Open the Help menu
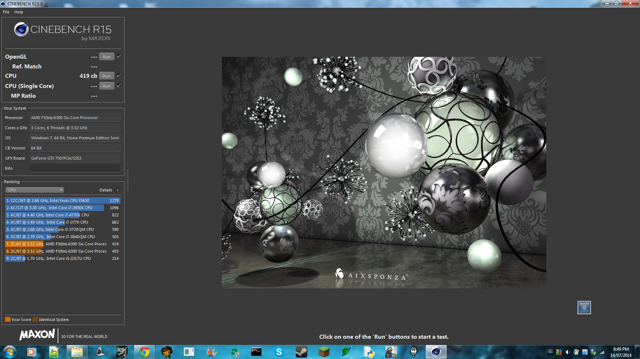 [x=19, y=12]
